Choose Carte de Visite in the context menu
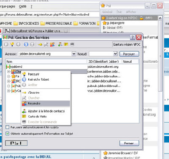 pos(46,117)
